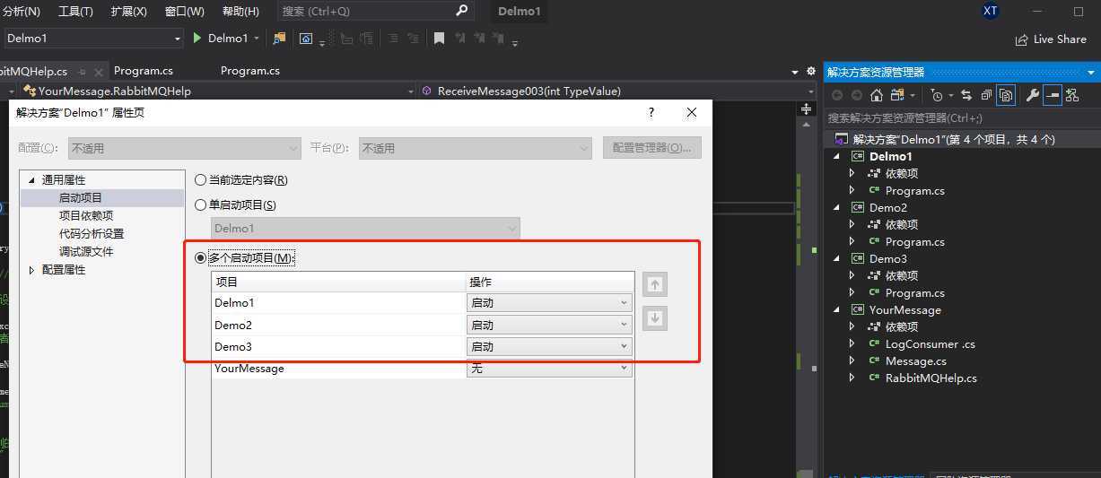Viewport: 1101px width, 478px height.
Task: Open the 分析(N) menu
Action: (22, 12)
